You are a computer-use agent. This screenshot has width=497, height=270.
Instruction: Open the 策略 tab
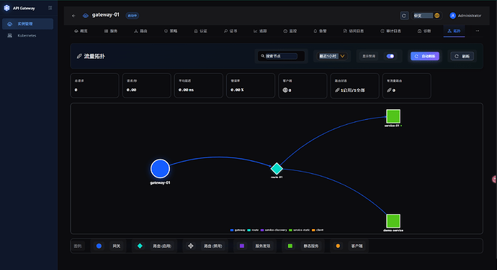pyautogui.click(x=171, y=31)
